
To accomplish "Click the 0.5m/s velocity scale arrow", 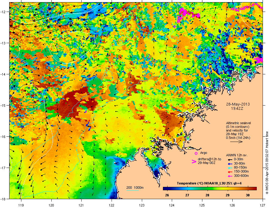I will 236,142.
